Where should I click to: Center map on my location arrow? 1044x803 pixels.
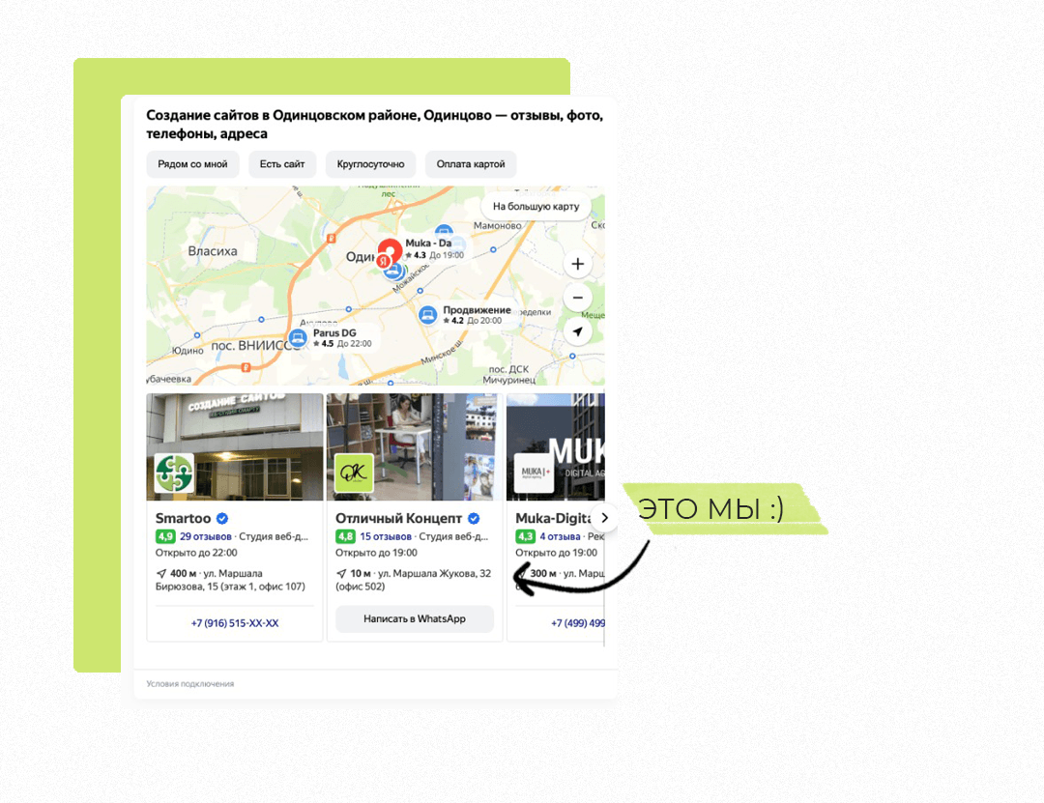coord(577,331)
